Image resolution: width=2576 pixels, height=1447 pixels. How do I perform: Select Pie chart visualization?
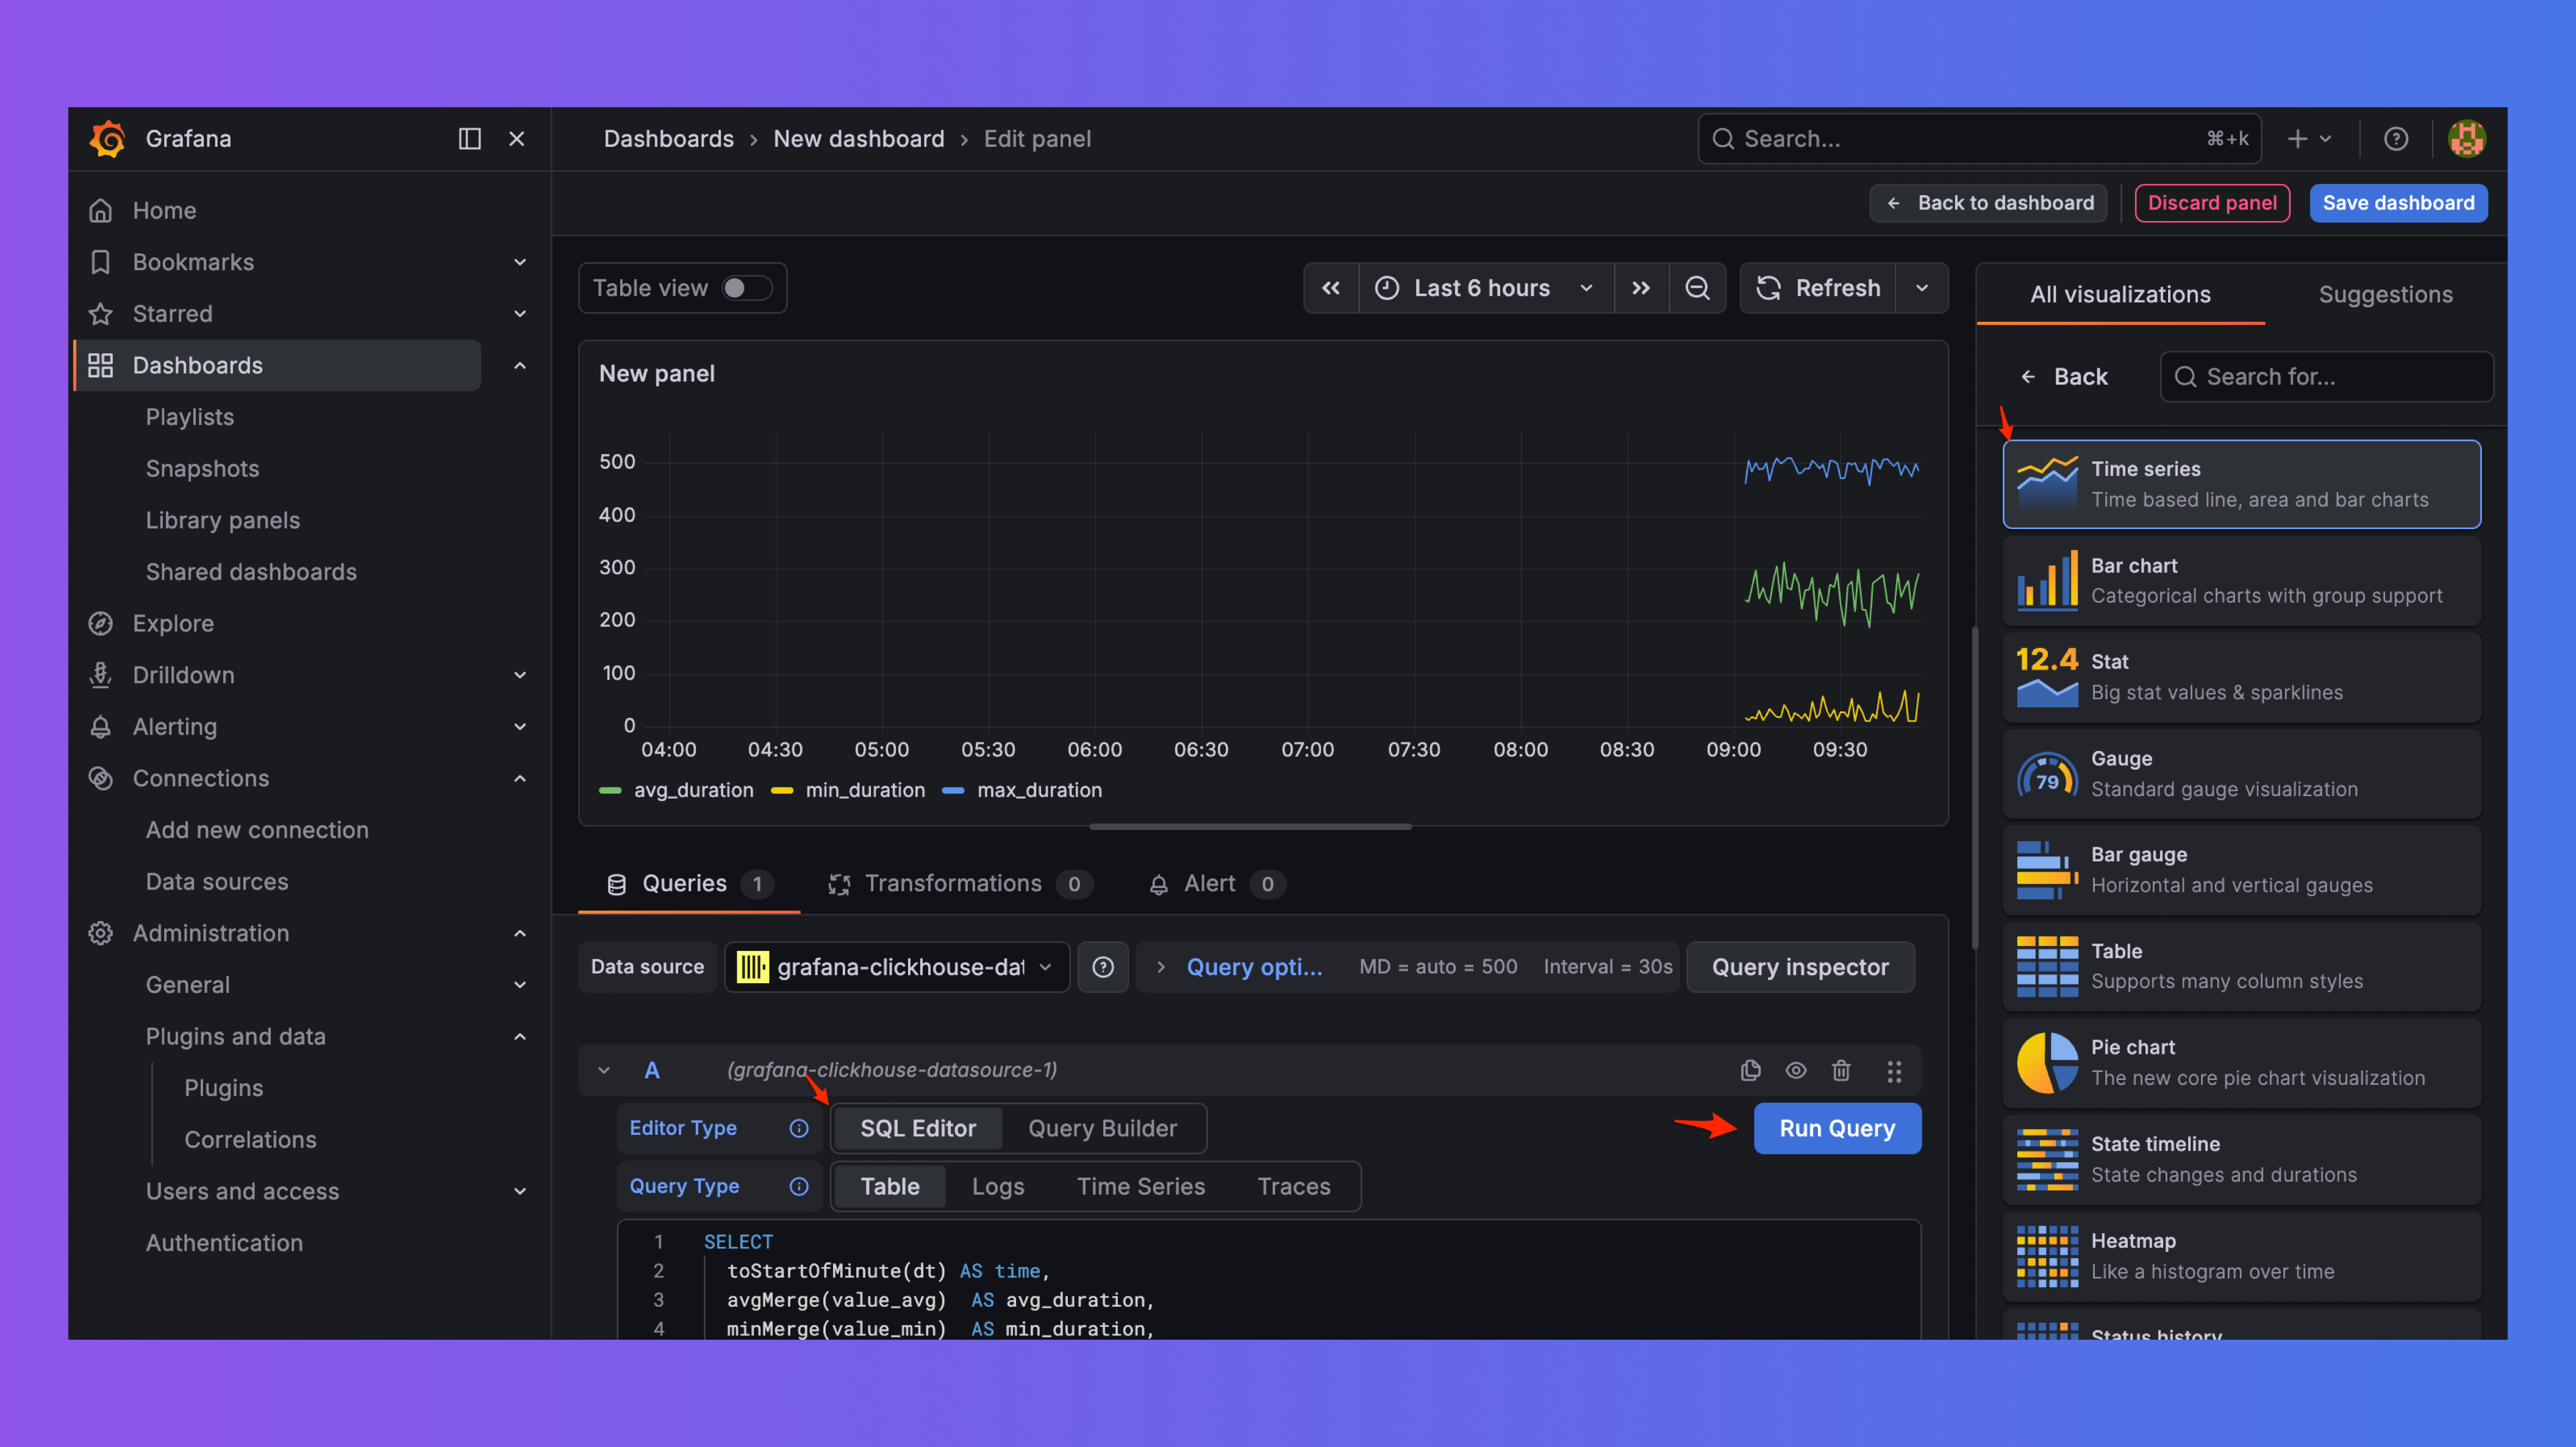tap(2241, 1062)
